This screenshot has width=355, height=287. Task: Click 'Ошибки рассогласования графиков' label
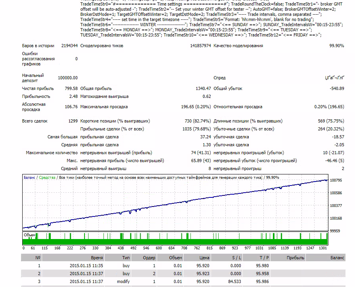[x=38, y=59]
